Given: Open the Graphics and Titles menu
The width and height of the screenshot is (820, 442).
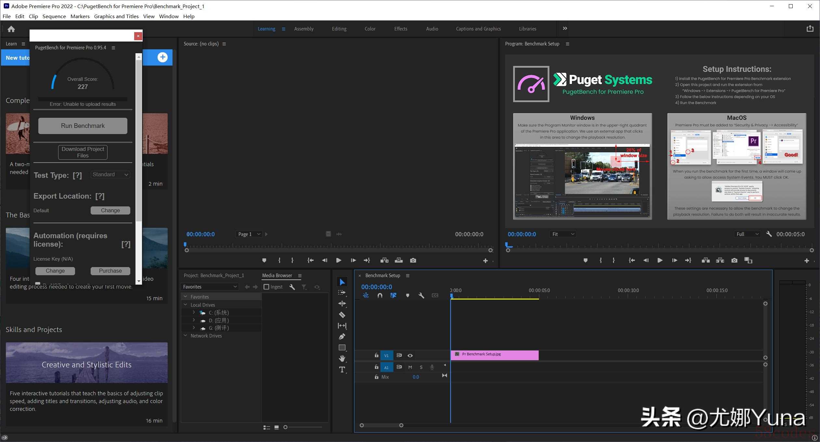Looking at the screenshot, I should (x=116, y=16).
